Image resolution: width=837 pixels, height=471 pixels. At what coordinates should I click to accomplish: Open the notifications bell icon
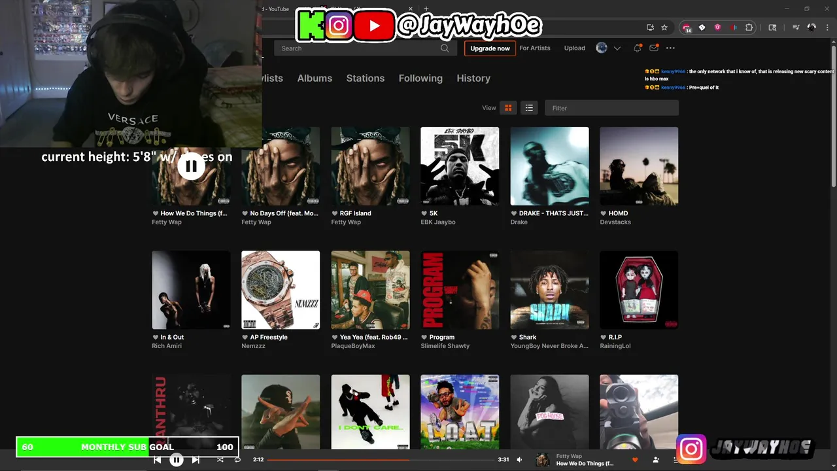point(637,48)
